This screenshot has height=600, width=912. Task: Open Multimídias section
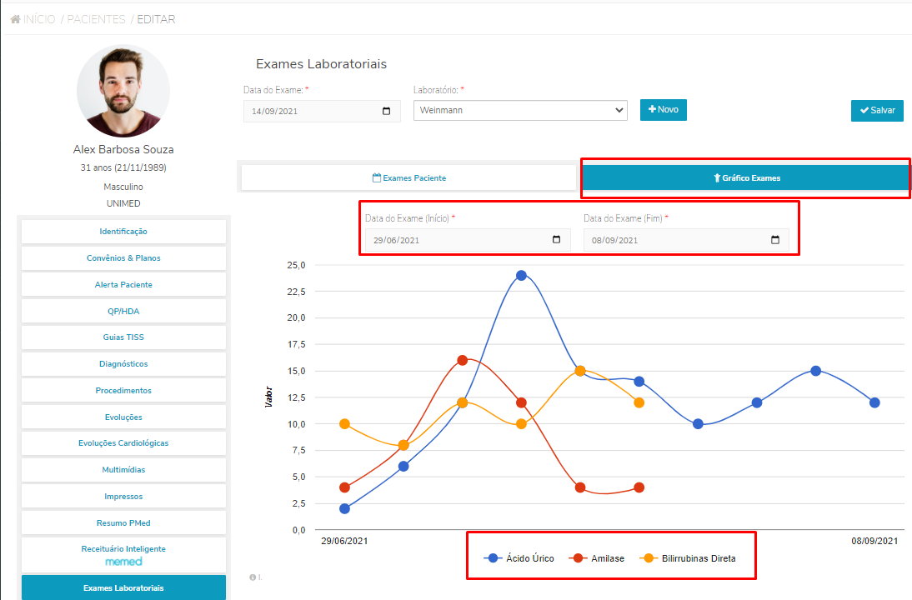pos(123,470)
